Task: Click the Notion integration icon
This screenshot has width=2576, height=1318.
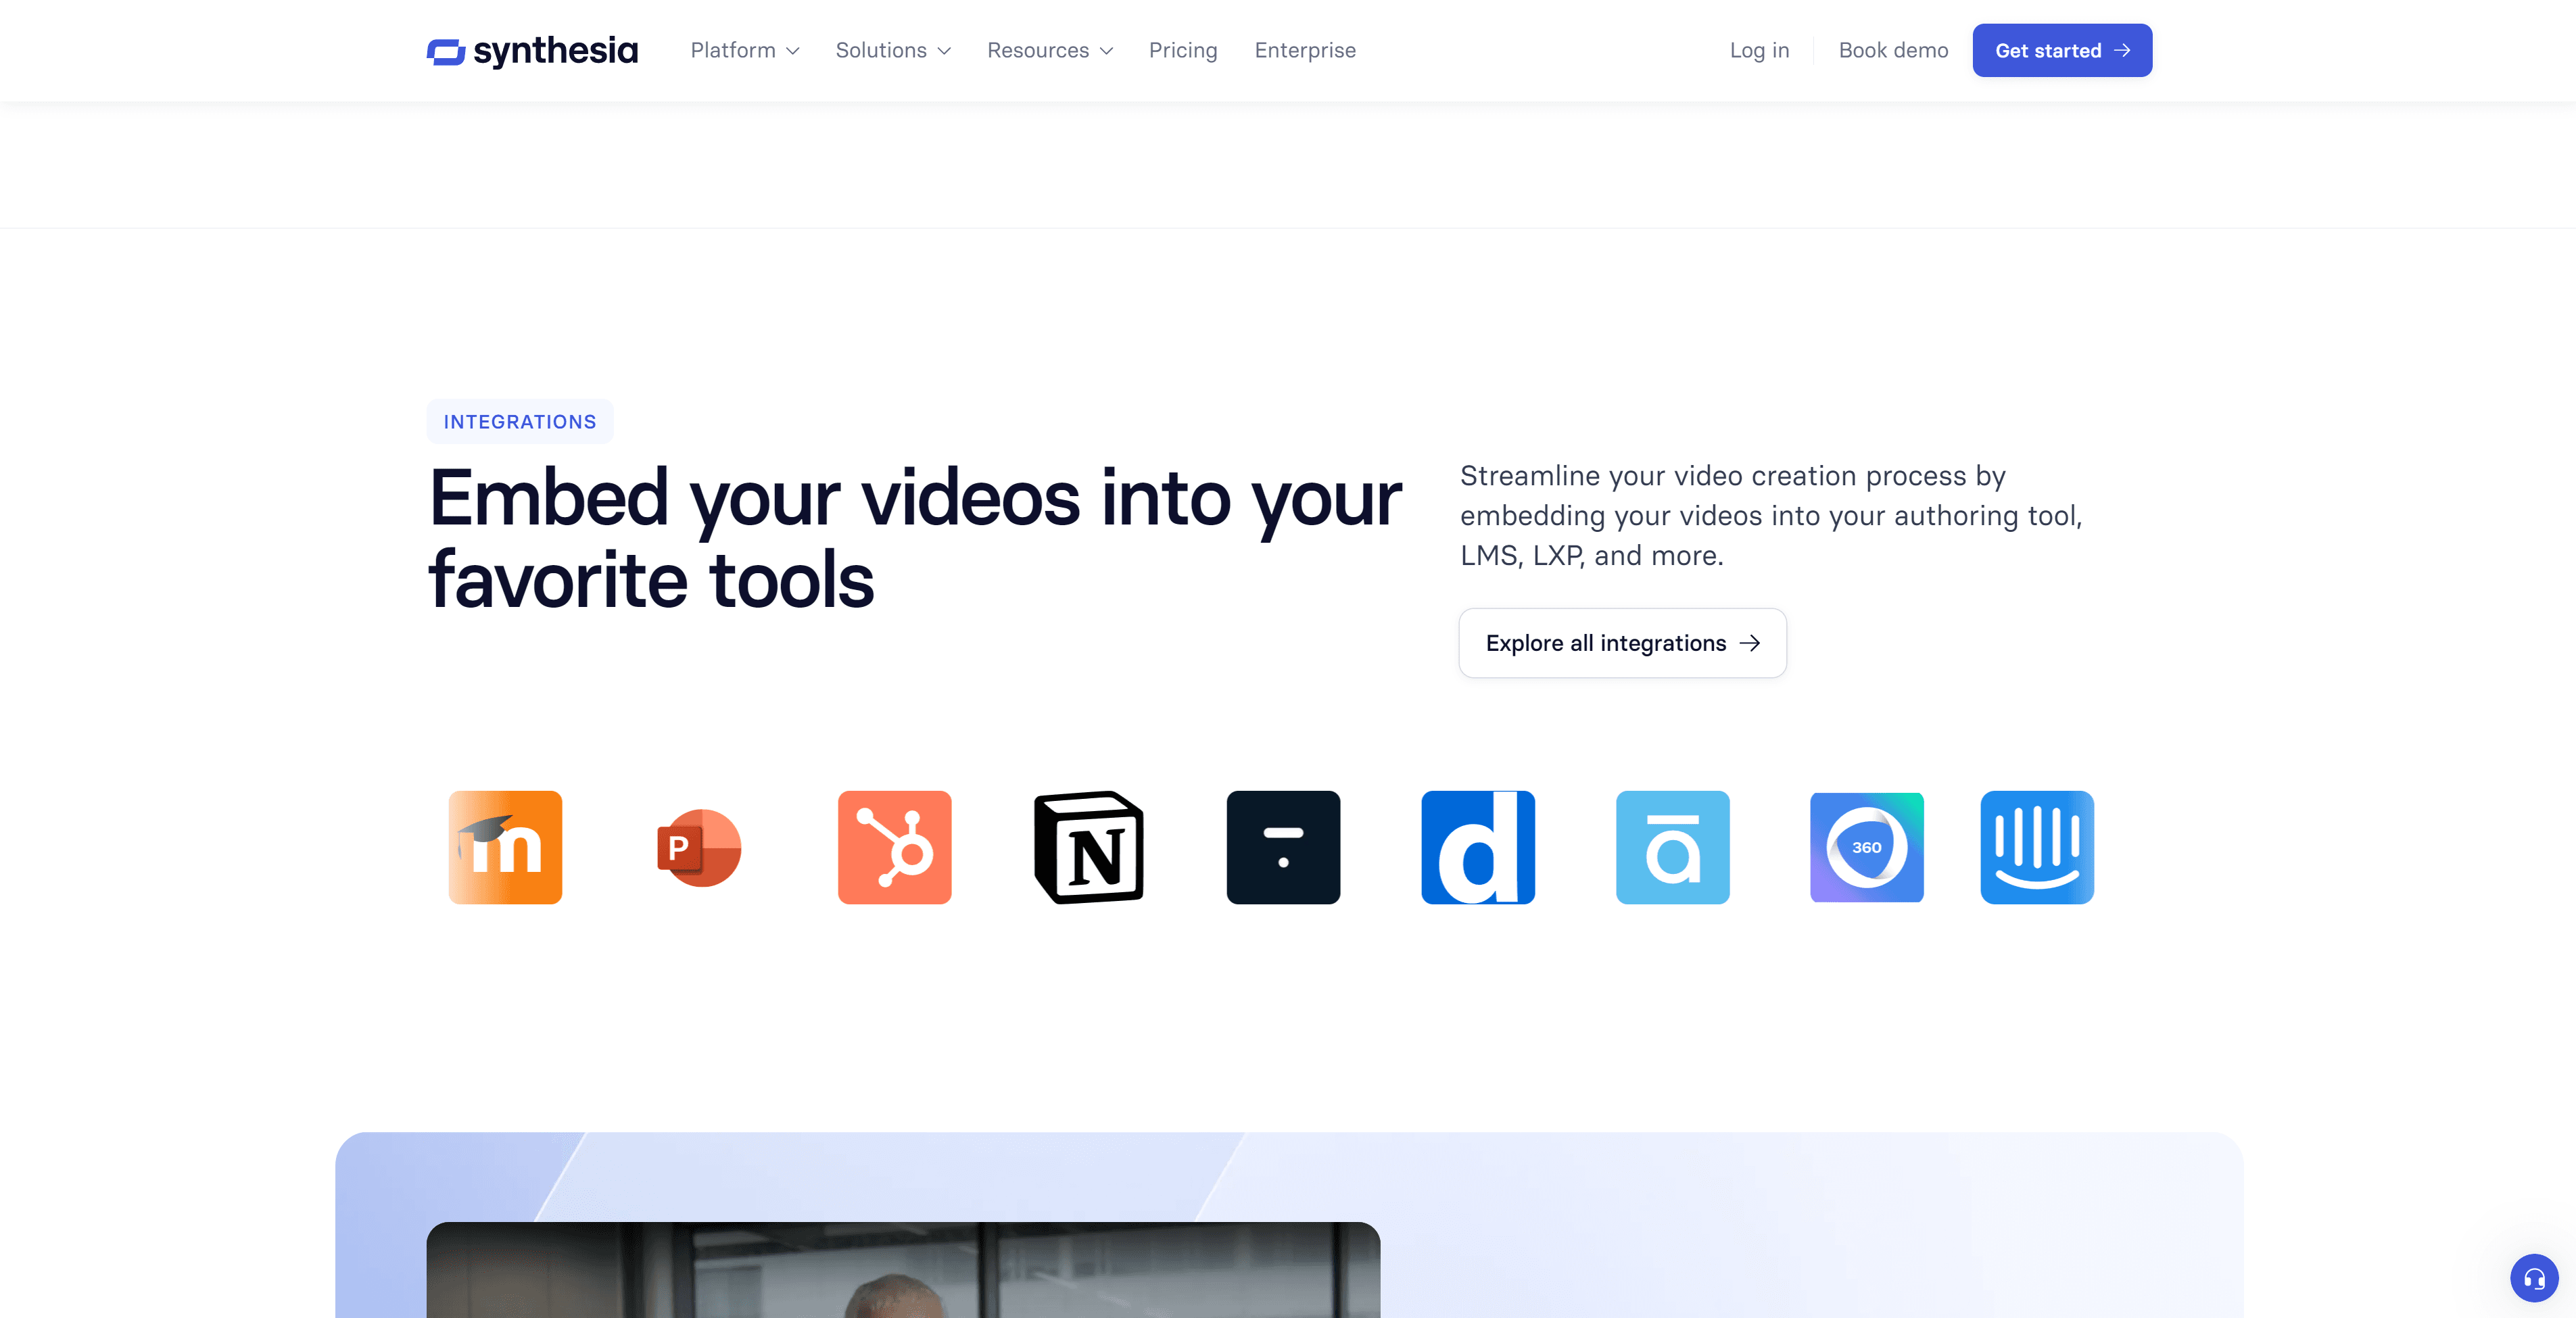Action: click(1088, 847)
